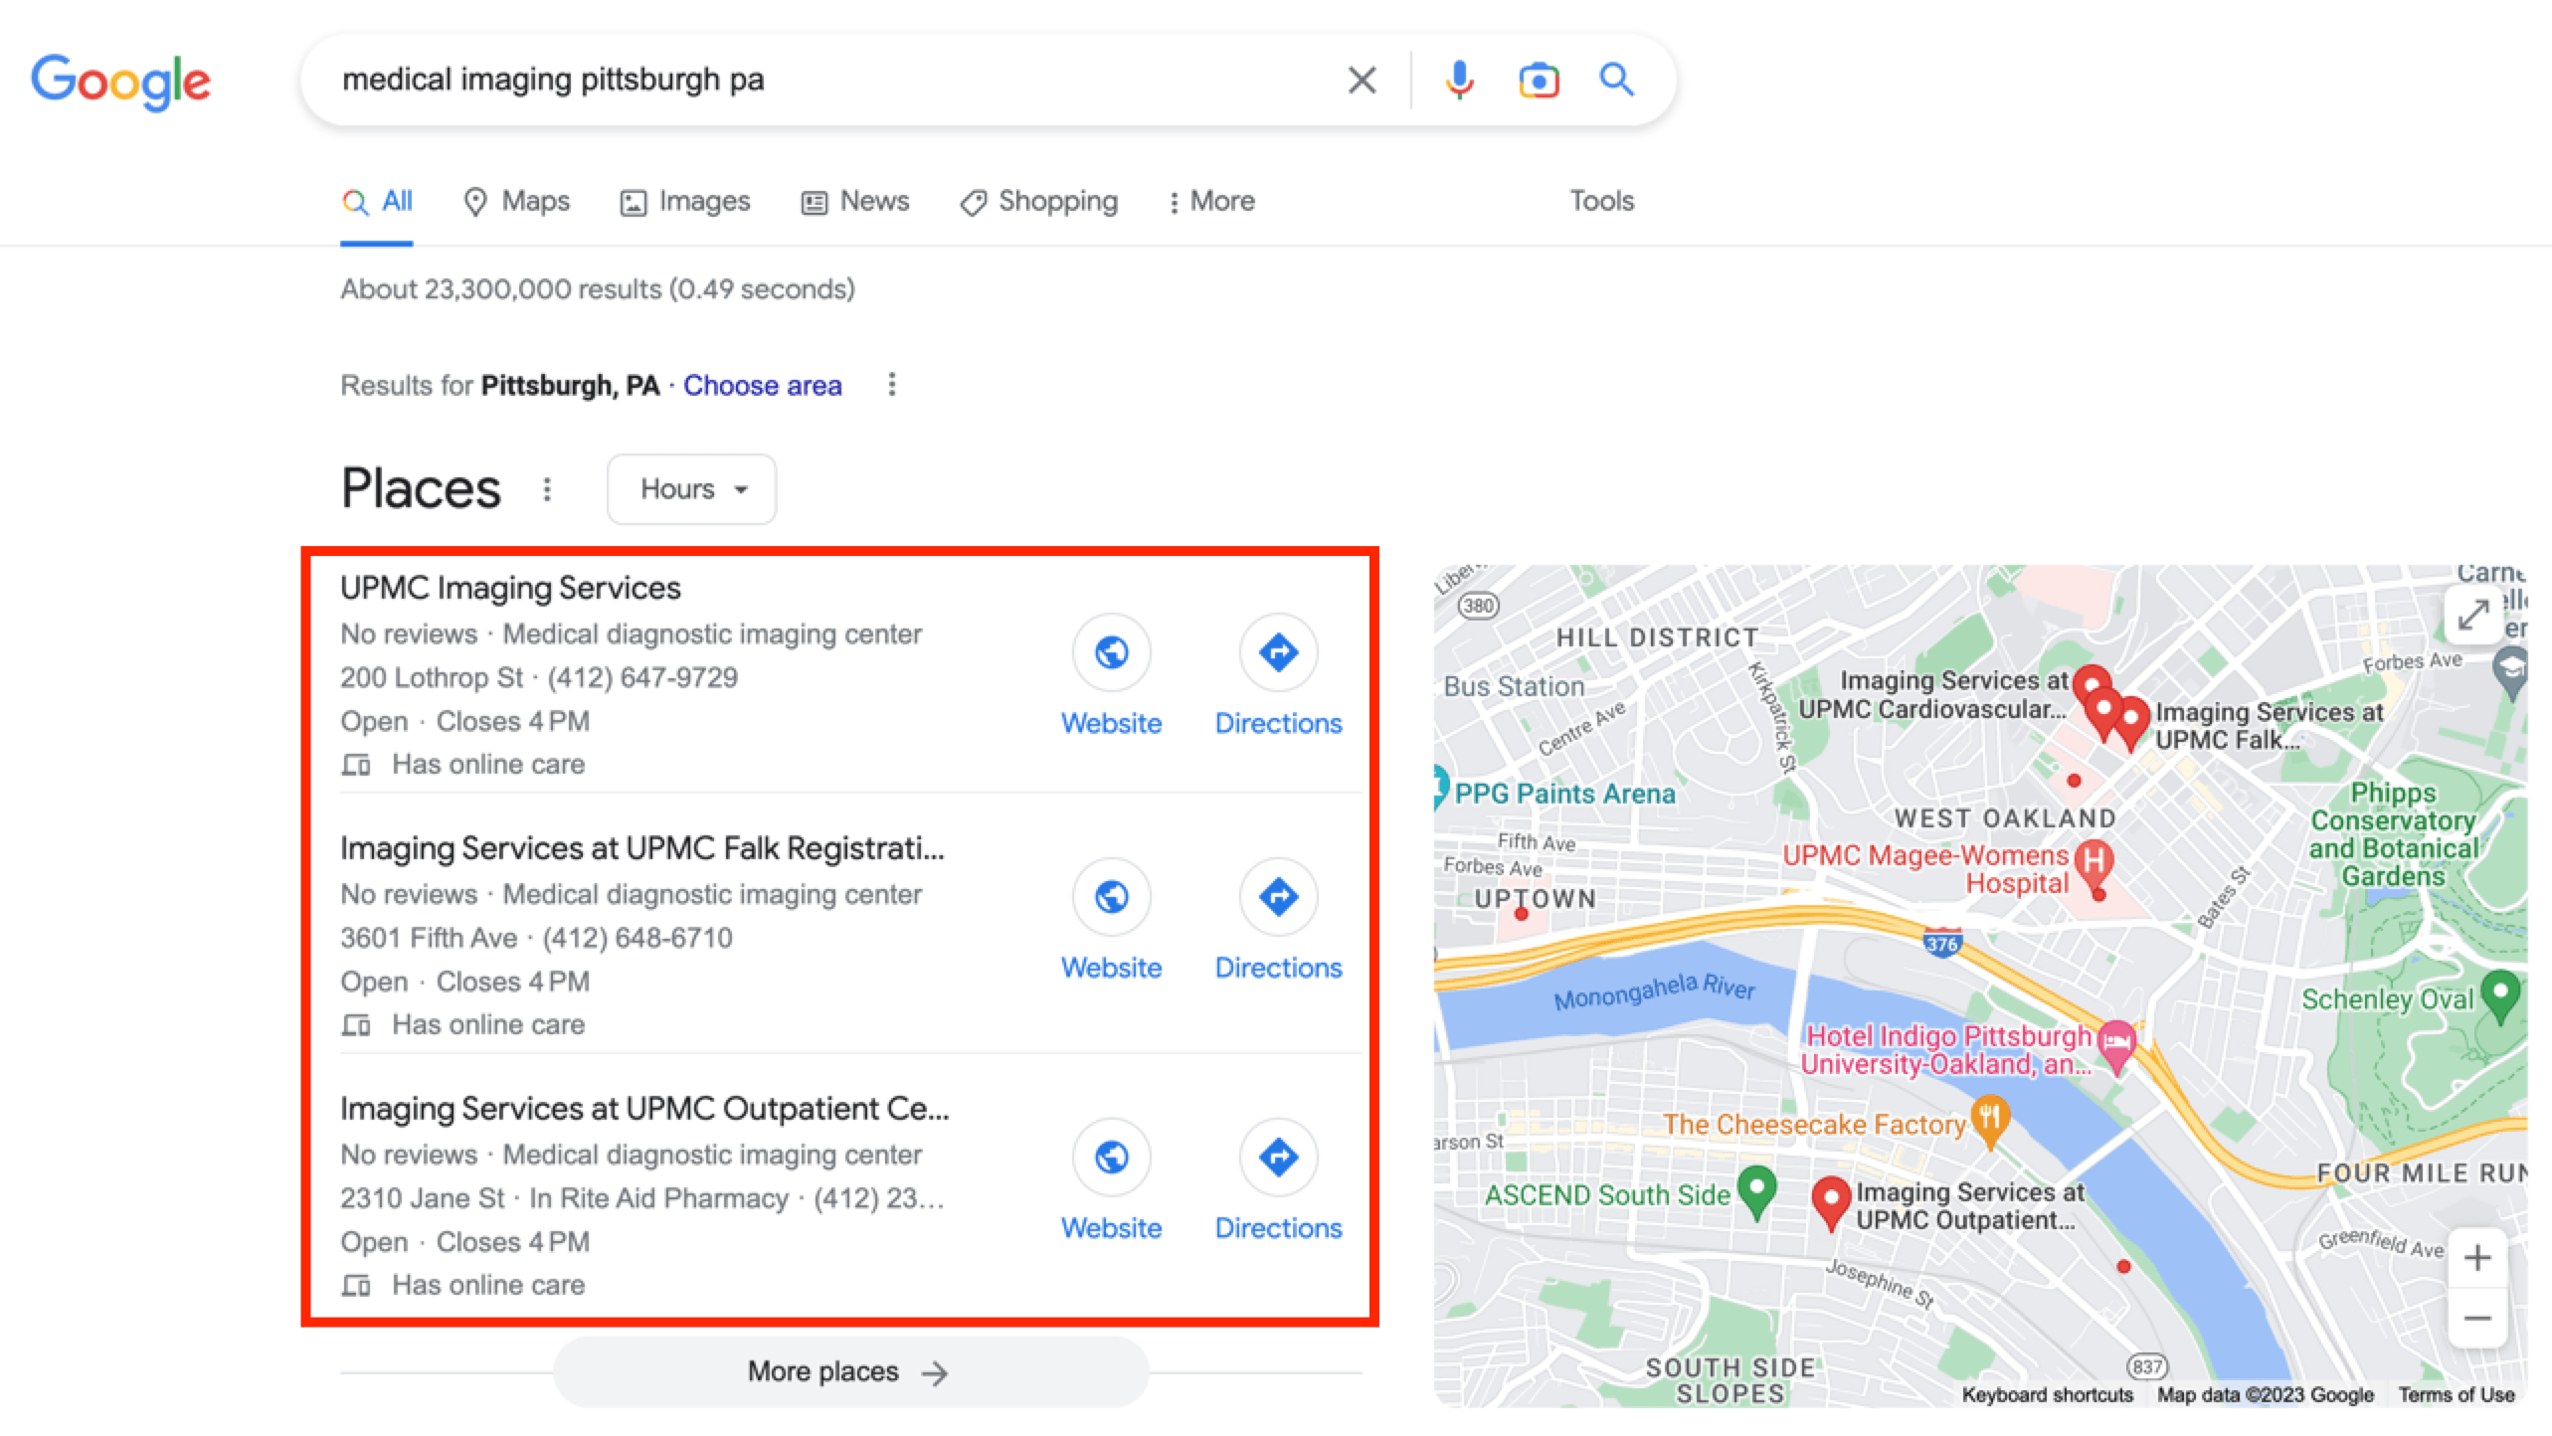Viewport: 2552px width, 1436px height.
Task: Click the News tab in search navigation
Action: coord(873,200)
